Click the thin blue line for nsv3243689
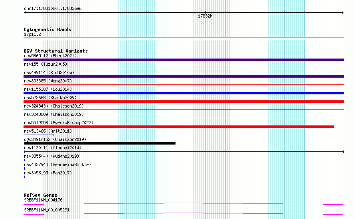Image resolution: width=355 pixels, height=219 pixels. point(183,118)
